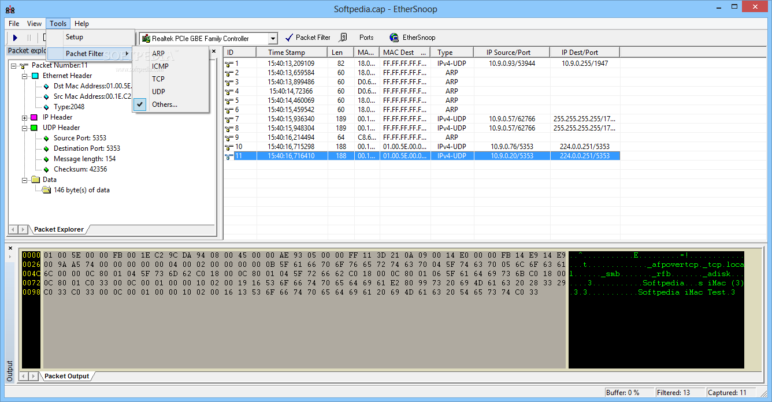Collapse the Packet Number:11 tree node
Viewport: 772px width, 402px height.
(14, 65)
